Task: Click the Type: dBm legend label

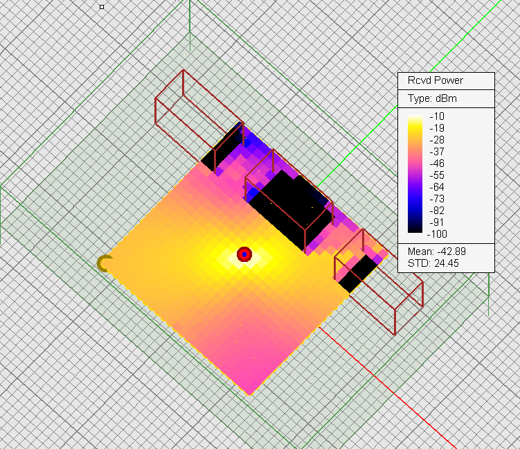Action: (432, 98)
